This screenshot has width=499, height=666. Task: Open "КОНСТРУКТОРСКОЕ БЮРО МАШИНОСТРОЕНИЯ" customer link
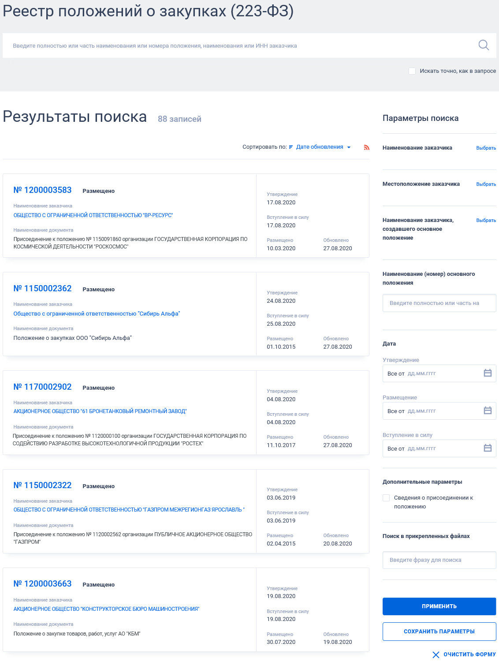click(x=106, y=609)
